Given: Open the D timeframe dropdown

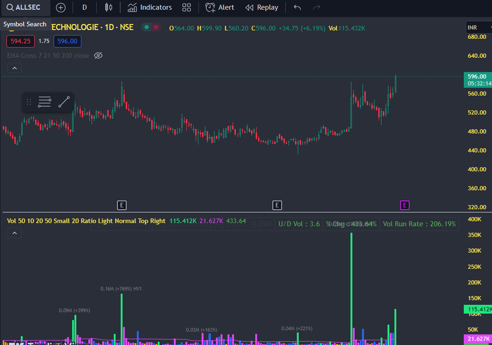Looking at the screenshot, I should [84, 7].
